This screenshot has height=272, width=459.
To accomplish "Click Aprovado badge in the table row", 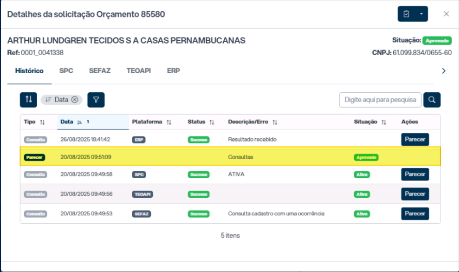I will pyautogui.click(x=366, y=157).
